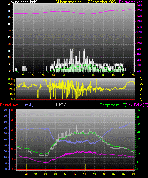Click the W compass letter on direction chart
The image size is (148, 178).
point(141,84)
